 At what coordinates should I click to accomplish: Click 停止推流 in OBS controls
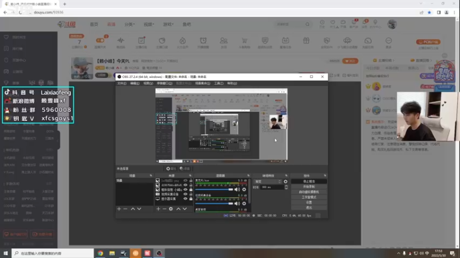pyautogui.click(x=309, y=181)
